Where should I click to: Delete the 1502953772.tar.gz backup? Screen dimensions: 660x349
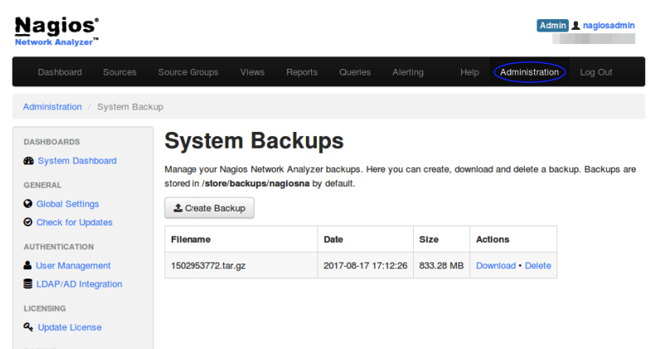(x=537, y=265)
